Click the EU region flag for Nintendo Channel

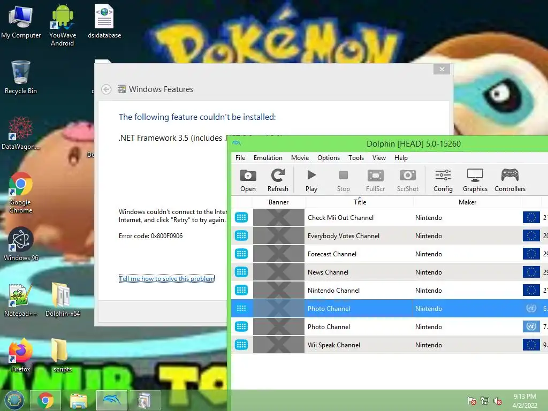point(531,290)
